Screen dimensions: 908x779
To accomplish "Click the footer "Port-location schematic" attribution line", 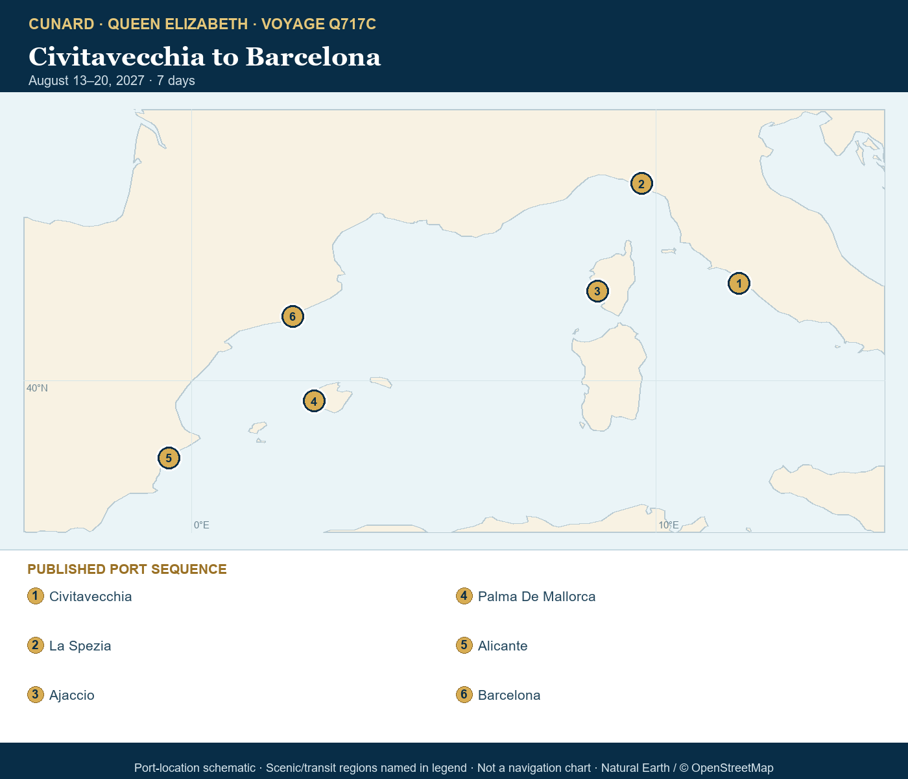I will pos(454,768).
